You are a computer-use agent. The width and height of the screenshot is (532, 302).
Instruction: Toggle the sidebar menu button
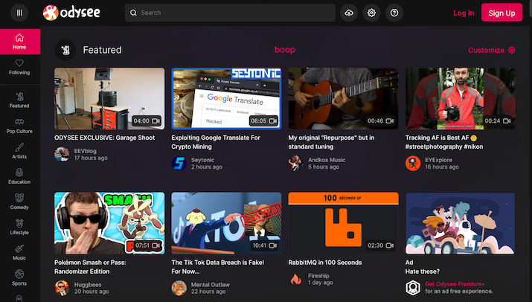click(x=19, y=13)
